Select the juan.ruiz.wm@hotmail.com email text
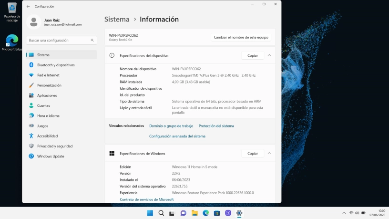 click(x=63, y=25)
